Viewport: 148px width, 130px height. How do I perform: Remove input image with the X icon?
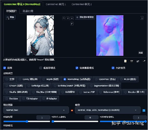tap(72, 18)
